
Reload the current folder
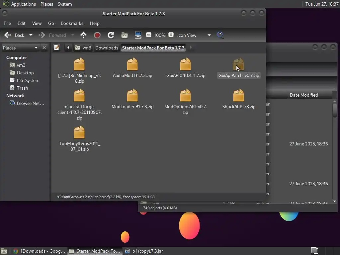click(x=111, y=35)
